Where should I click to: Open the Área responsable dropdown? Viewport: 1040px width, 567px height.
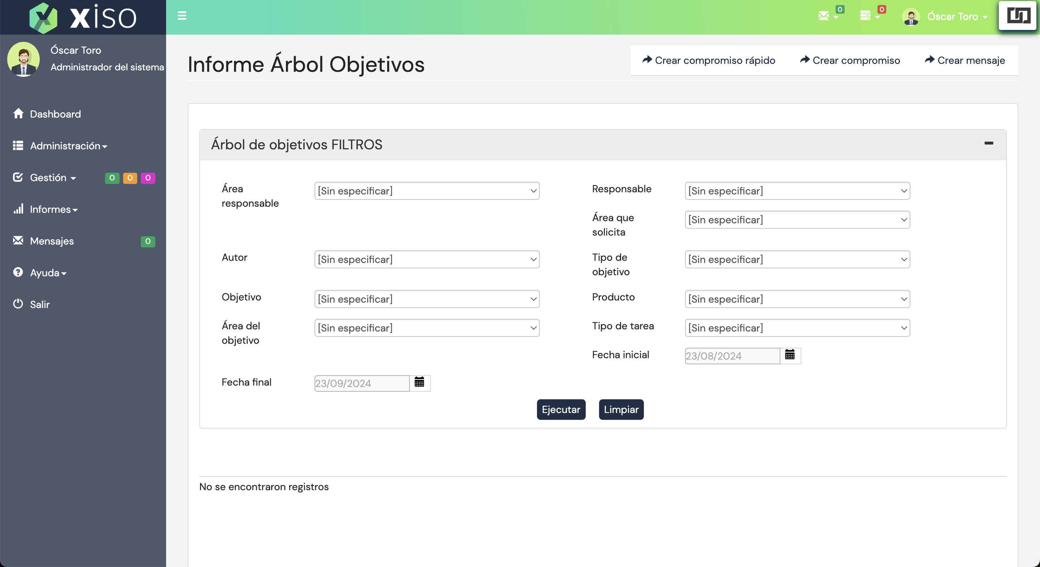click(427, 191)
